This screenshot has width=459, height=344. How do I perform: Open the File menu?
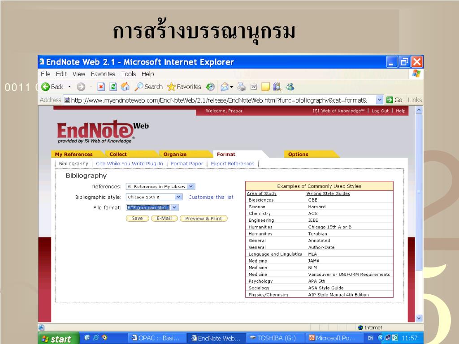45,74
